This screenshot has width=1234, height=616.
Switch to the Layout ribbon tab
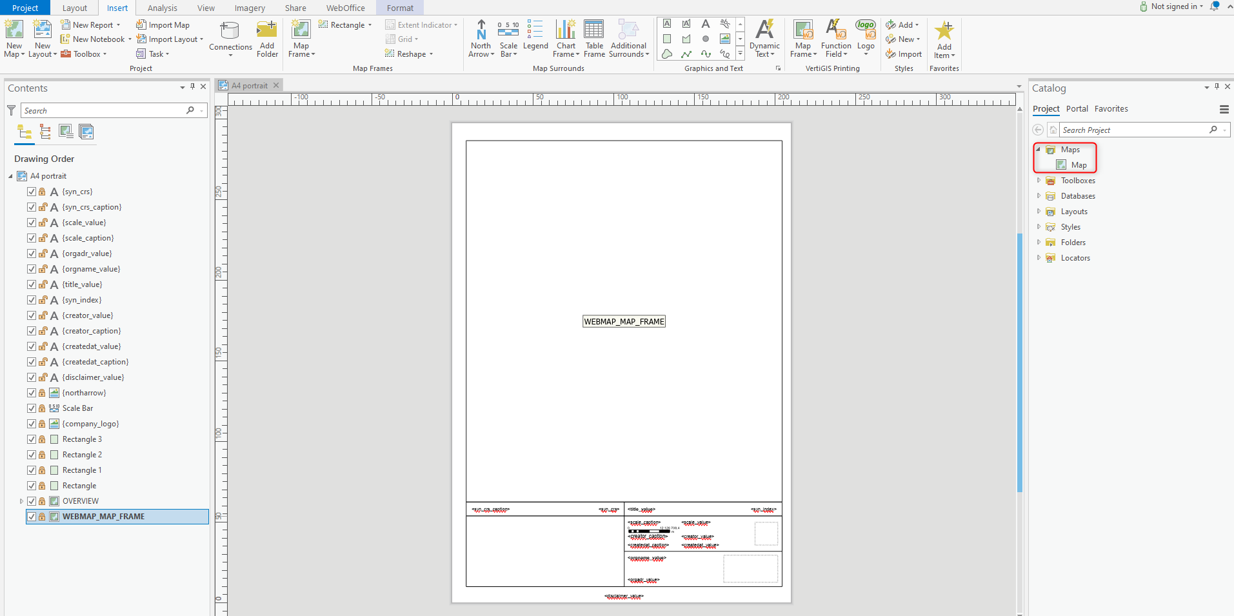(75, 8)
